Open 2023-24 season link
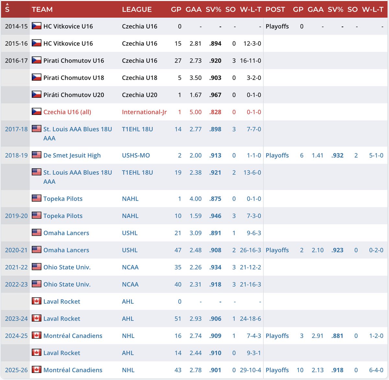Image resolution: width=389 pixels, height=380 pixels. [x=16, y=319]
